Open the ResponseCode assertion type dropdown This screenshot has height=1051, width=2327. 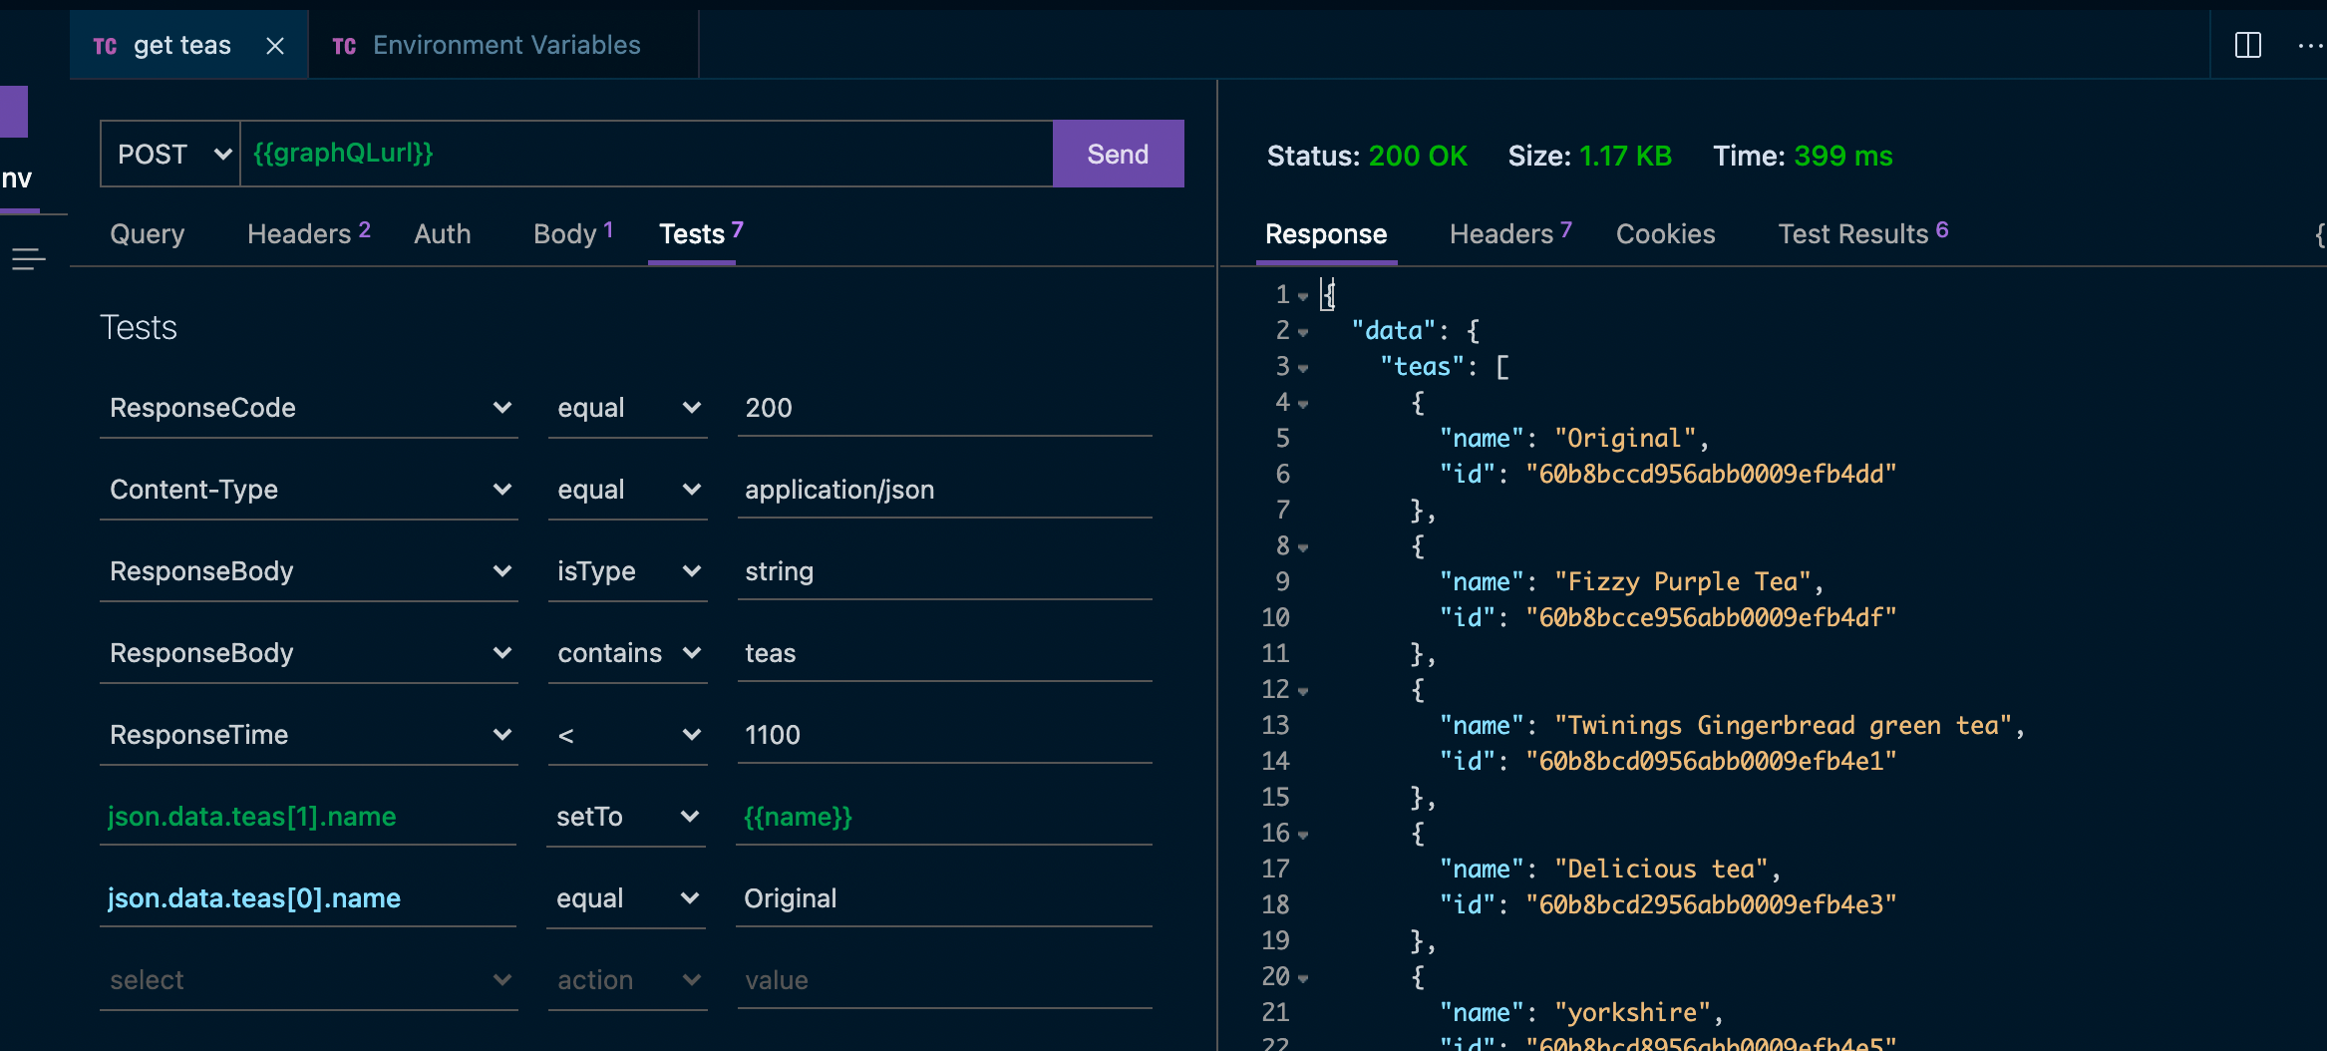point(503,407)
